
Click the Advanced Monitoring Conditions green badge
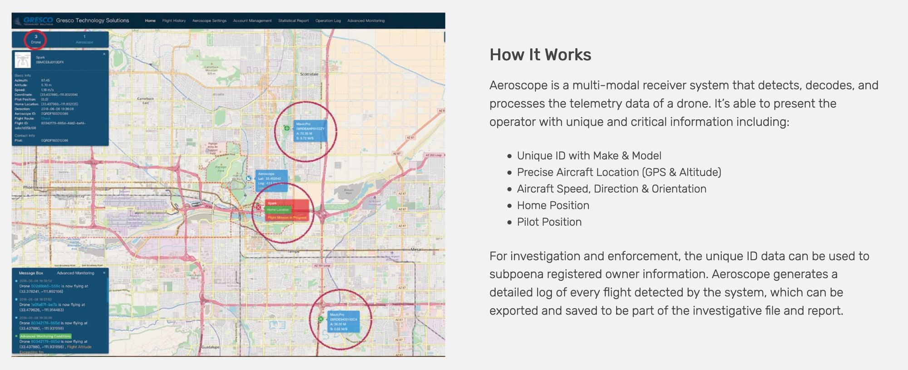coord(45,336)
